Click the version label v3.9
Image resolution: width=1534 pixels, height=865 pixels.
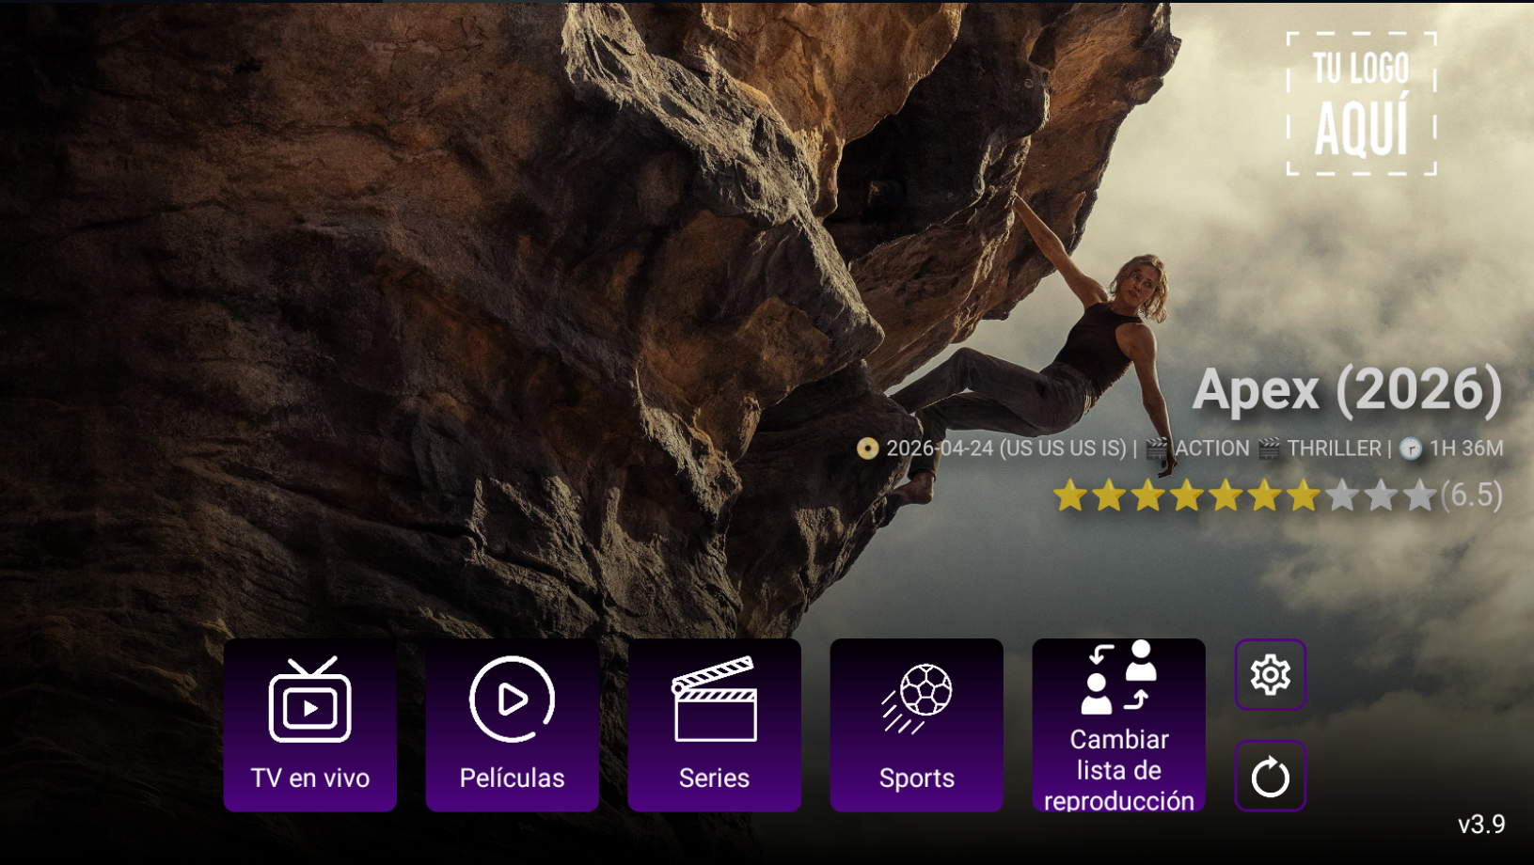click(1482, 825)
